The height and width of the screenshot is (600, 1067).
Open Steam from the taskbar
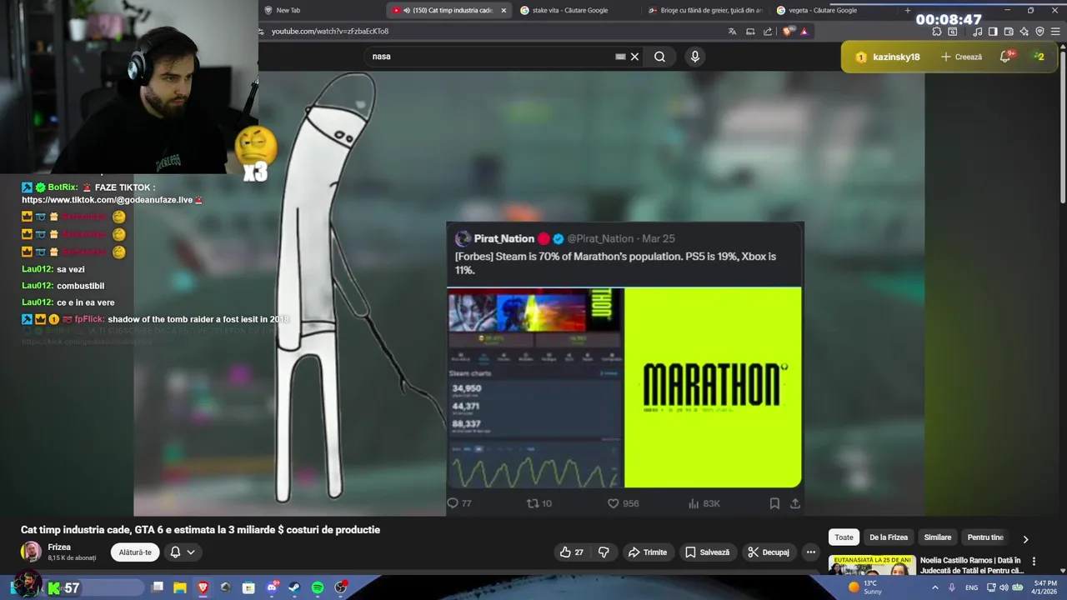(294, 587)
